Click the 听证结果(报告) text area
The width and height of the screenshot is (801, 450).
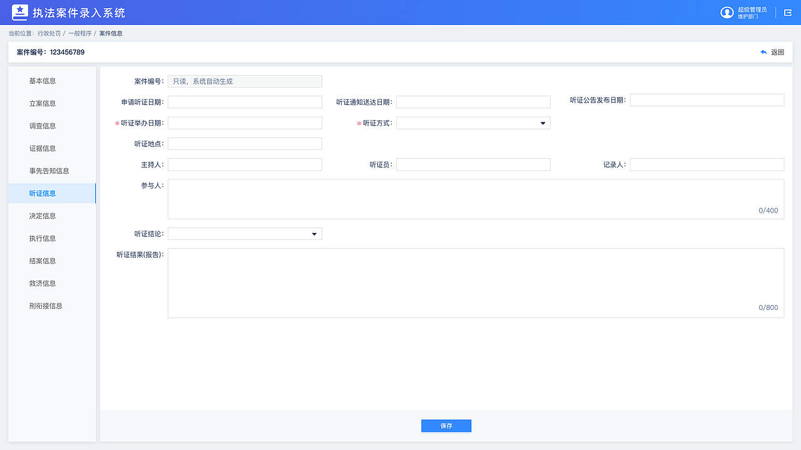point(476,283)
